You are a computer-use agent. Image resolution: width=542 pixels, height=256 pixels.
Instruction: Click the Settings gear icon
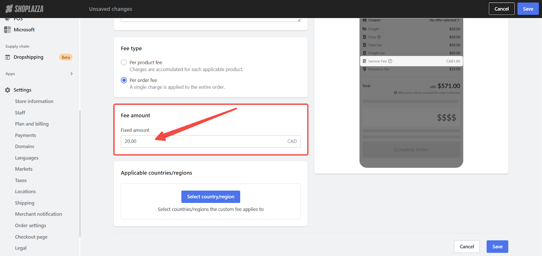(7, 90)
